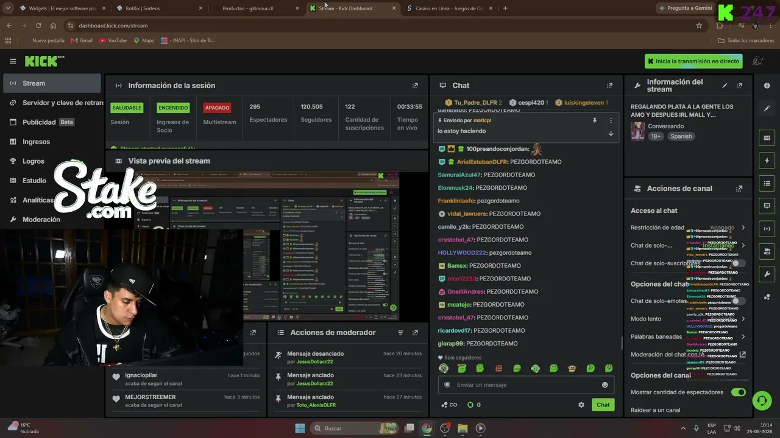The image size is (780, 438).
Task: Open the emoji picker in the message box
Action: point(604,385)
